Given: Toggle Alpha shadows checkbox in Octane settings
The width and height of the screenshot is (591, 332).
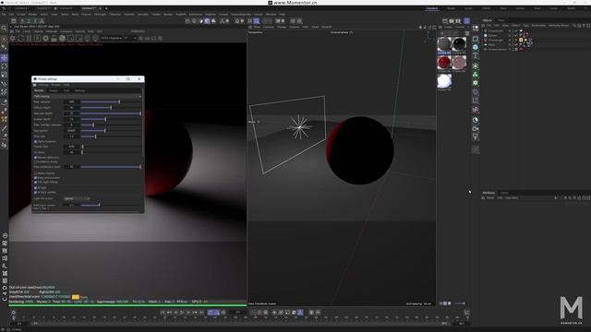Looking at the screenshot, I should [x=36, y=141].
